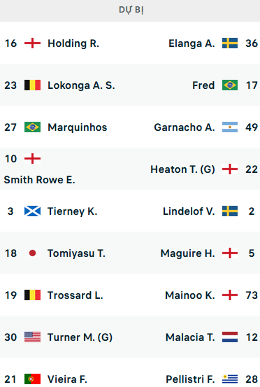Click the Scotland flag next to Tierney K.
This screenshot has width=260, height=387.
tap(32, 211)
